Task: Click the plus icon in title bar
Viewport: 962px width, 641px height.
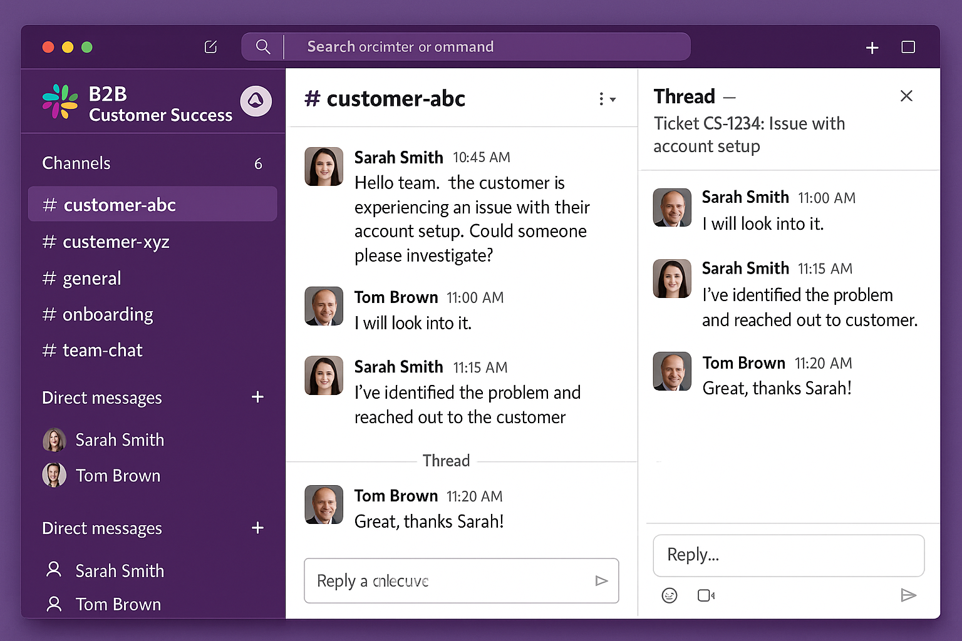Action: click(872, 48)
